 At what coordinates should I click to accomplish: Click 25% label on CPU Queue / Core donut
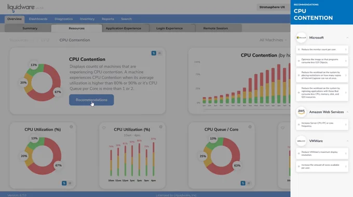pyautogui.click(x=202, y=156)
